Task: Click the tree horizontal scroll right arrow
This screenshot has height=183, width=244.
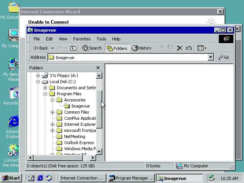Action: (93, 157)
